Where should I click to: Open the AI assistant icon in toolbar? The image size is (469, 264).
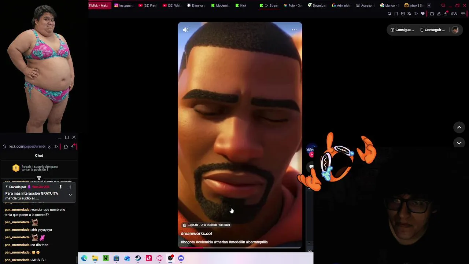(x=454, y=14)
